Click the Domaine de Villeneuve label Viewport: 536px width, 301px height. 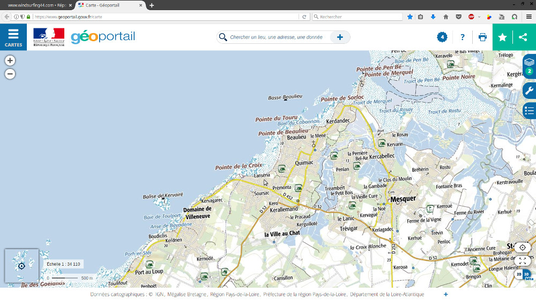[198, 213]
